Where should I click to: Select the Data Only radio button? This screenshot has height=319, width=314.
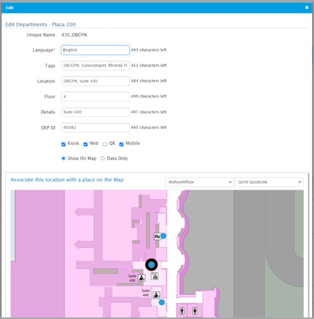[x=103, y=158]
